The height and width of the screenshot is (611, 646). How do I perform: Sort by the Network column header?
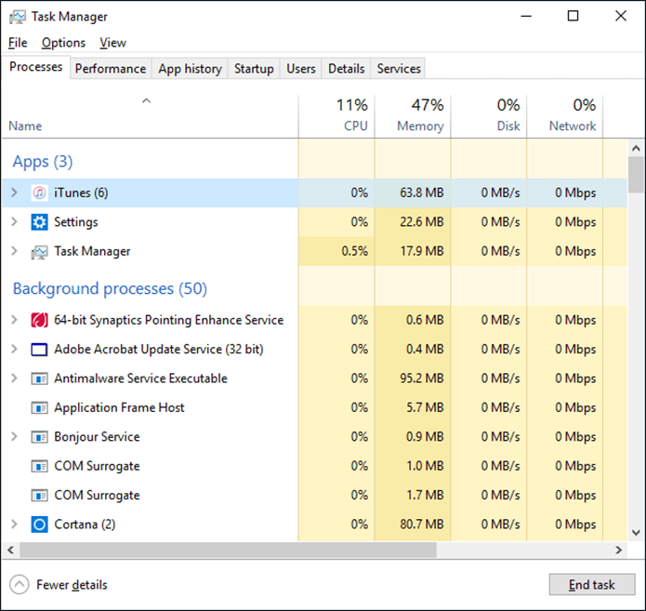(565, 116)
